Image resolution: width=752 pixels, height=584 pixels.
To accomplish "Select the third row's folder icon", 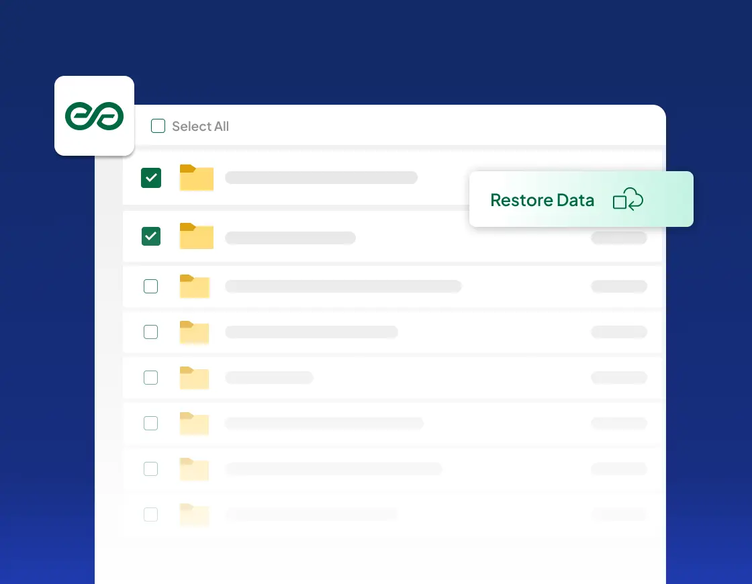I will click(x=195, y=287).
